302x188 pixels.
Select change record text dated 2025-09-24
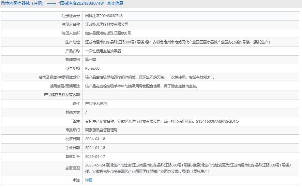[188, 168]
